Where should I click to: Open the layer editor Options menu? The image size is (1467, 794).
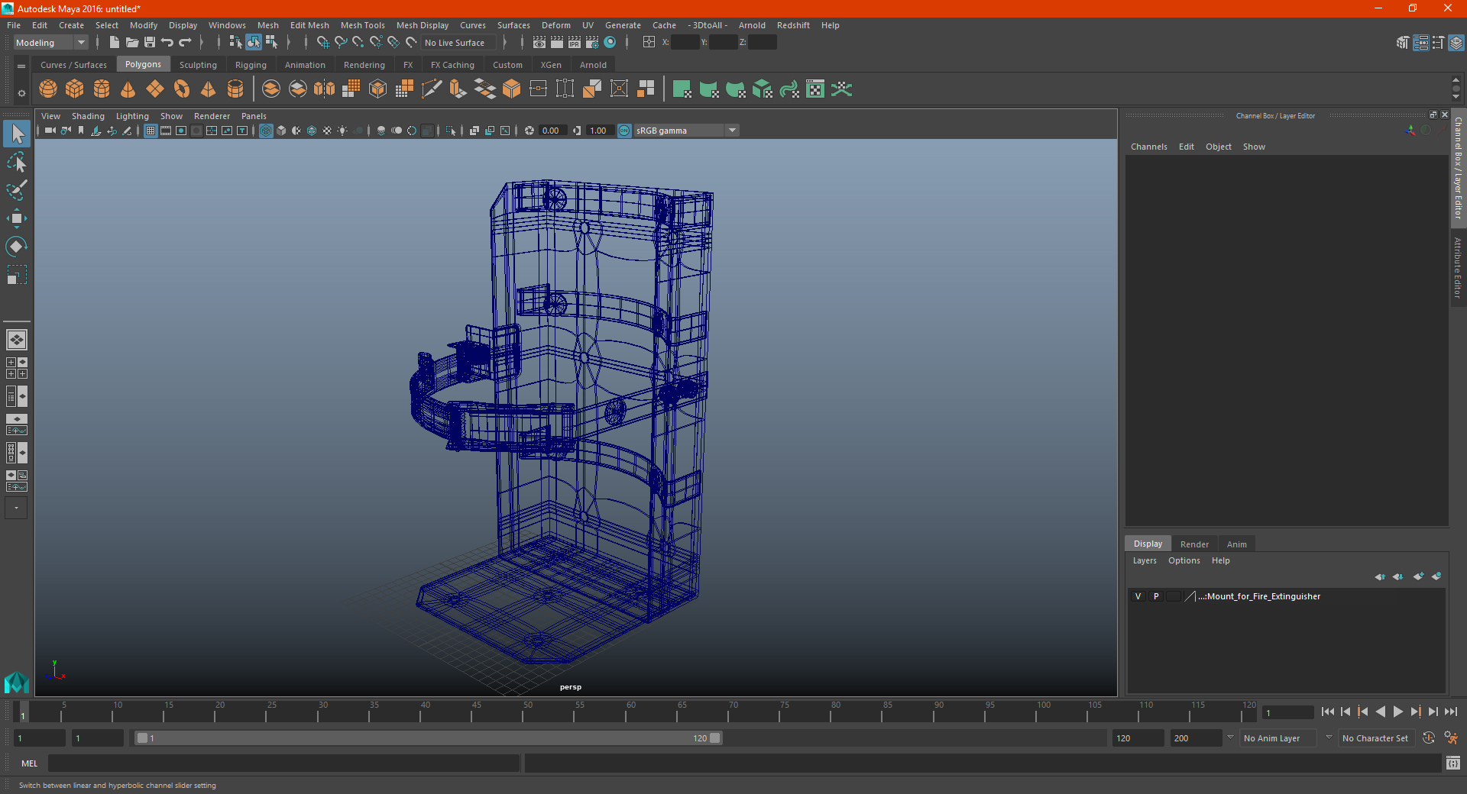[1184, 560]
